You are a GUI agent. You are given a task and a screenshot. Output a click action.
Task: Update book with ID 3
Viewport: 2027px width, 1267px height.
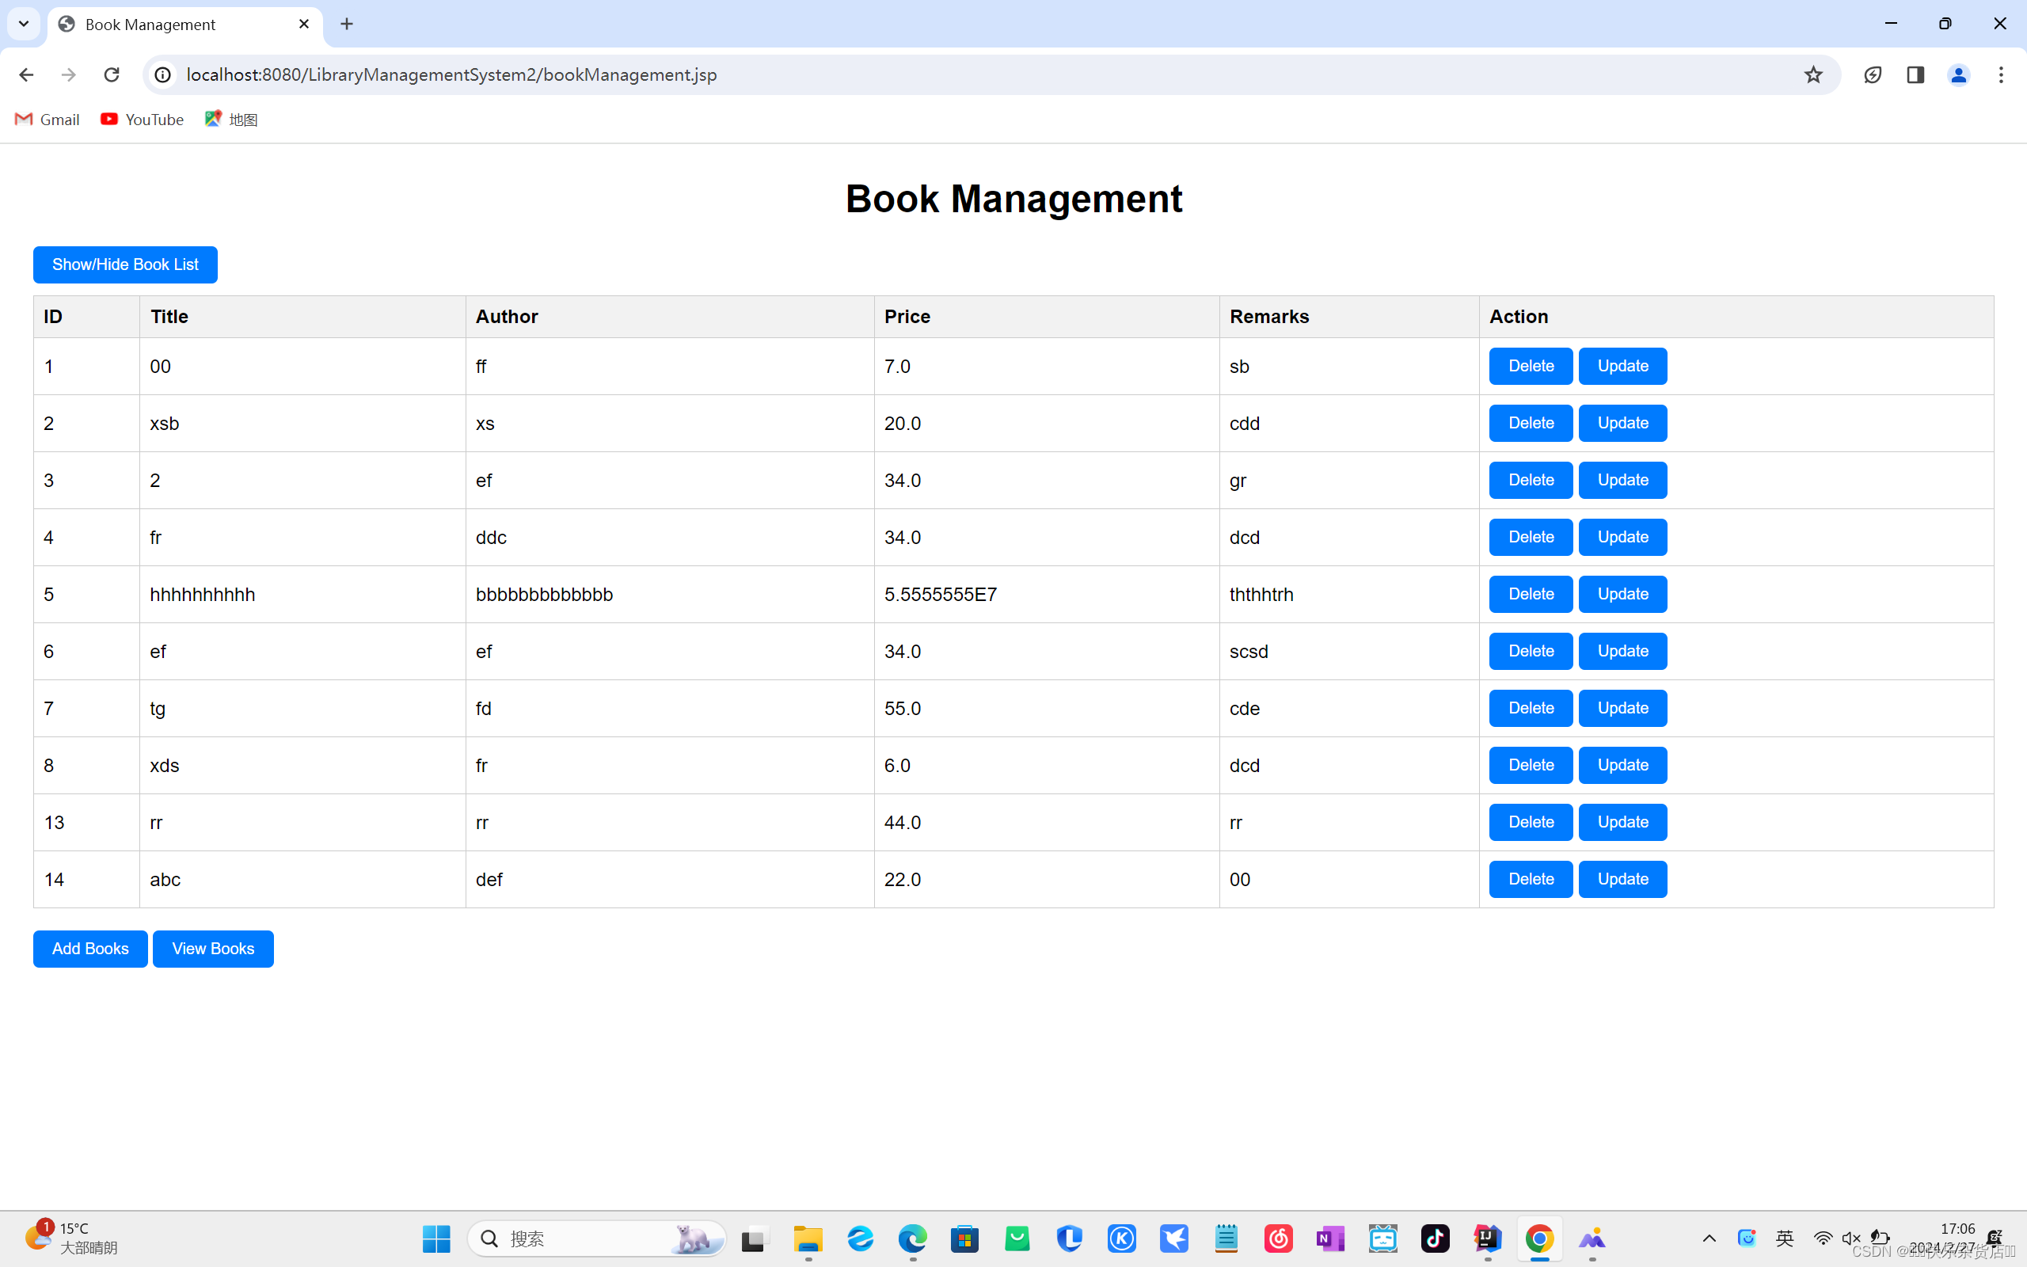coord(1622,480)
